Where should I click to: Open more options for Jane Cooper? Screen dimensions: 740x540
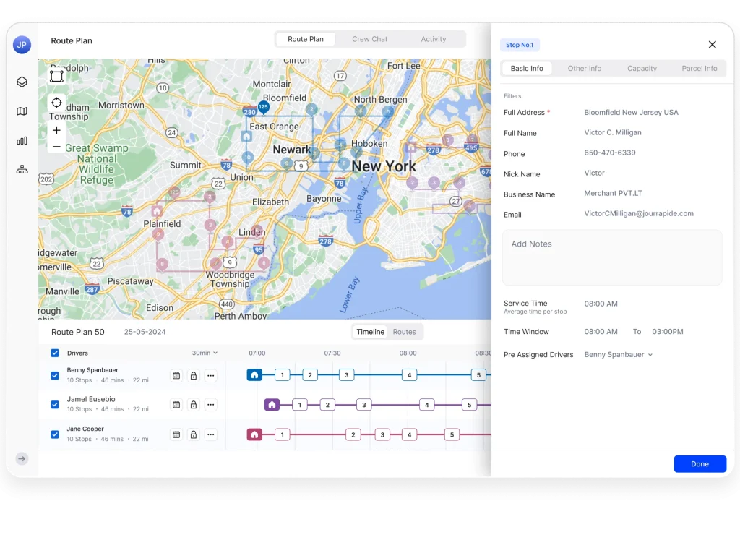(x=211, y=434)
